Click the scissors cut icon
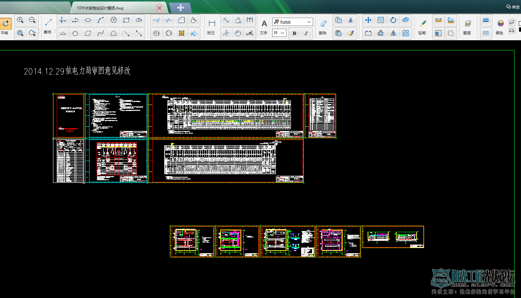521x298 pixels. click(350, 20)
